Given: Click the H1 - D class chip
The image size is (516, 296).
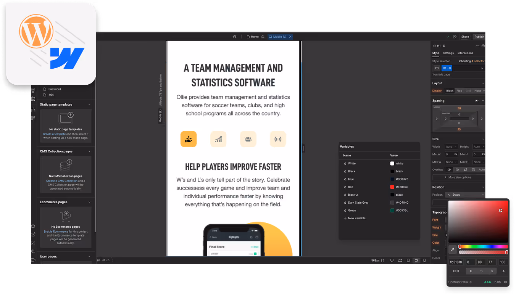Looking at the screenshot, I should 447,68.
